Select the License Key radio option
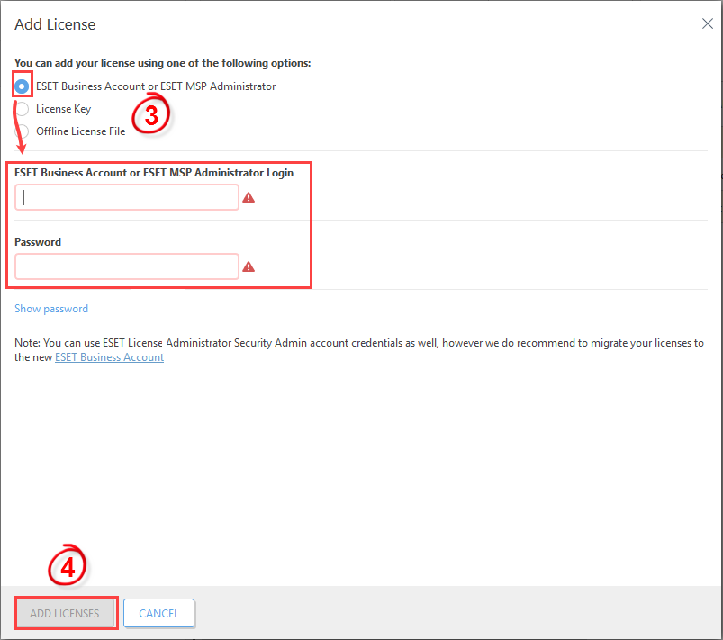Screen dimensions: 723x640 coord(22,109)
